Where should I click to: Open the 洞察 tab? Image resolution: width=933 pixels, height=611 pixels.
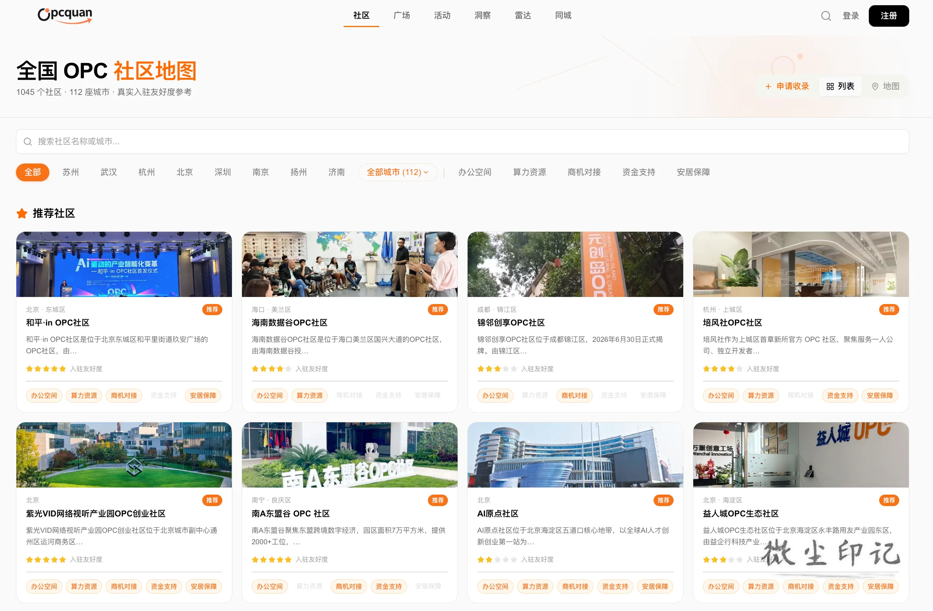pyautogui.click(x=482, y=15)
